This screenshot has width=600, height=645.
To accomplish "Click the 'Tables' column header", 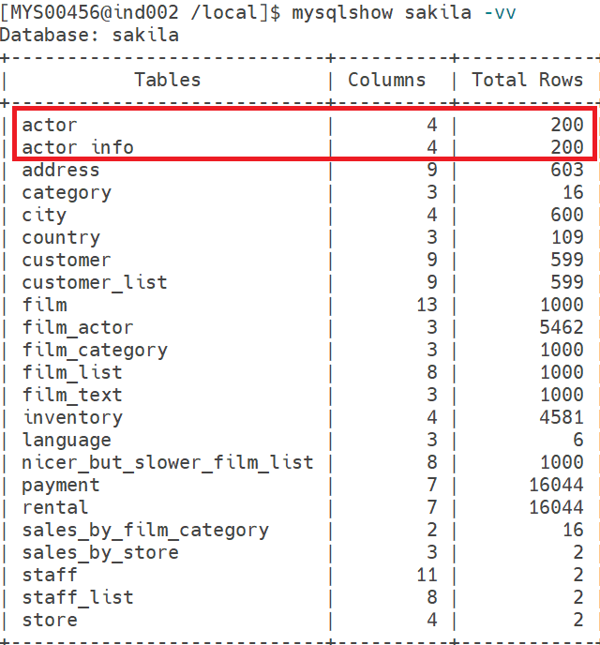I will [168, 80].
